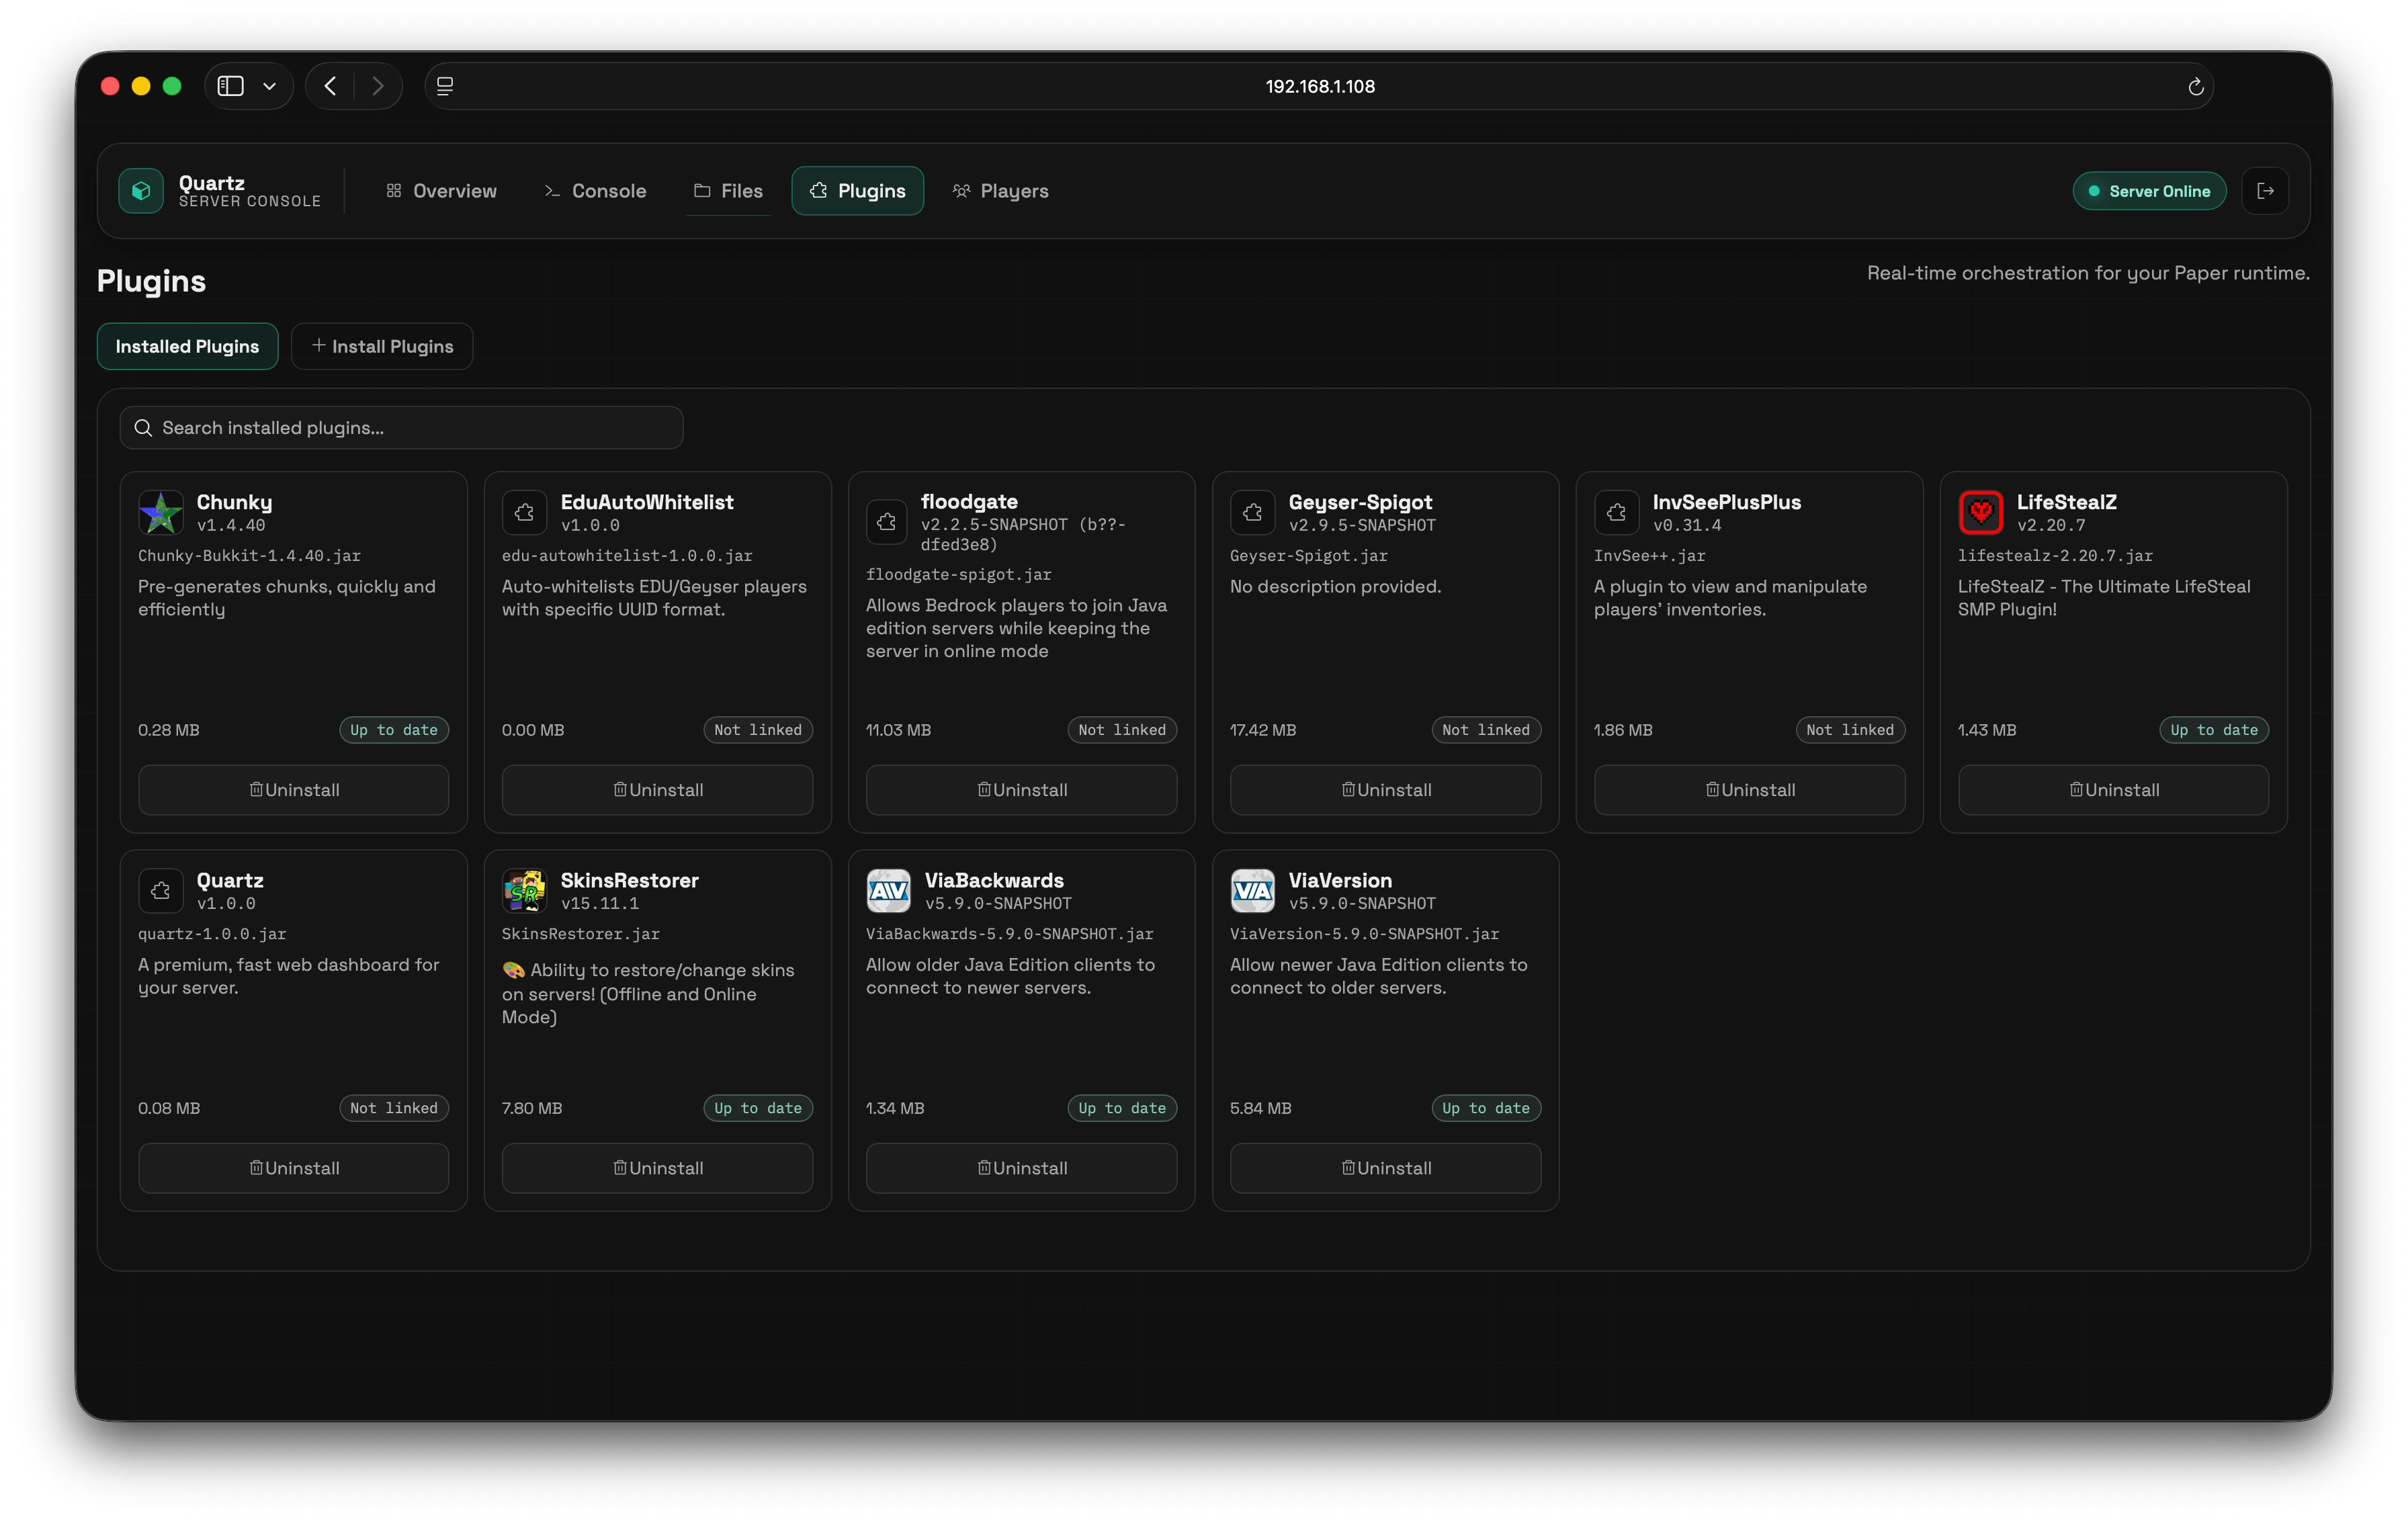Click SkinsRestorer's Up to date badge
The image size is (2408, 1521).
(758, 1108)
